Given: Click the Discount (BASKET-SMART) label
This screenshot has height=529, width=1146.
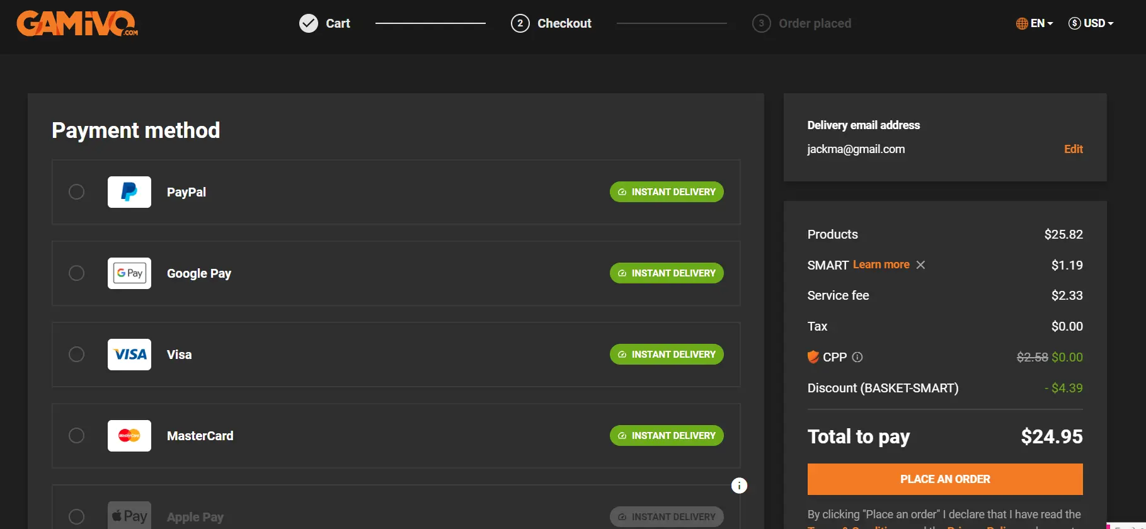Looking at the screenshot, I should click(883, 388).
